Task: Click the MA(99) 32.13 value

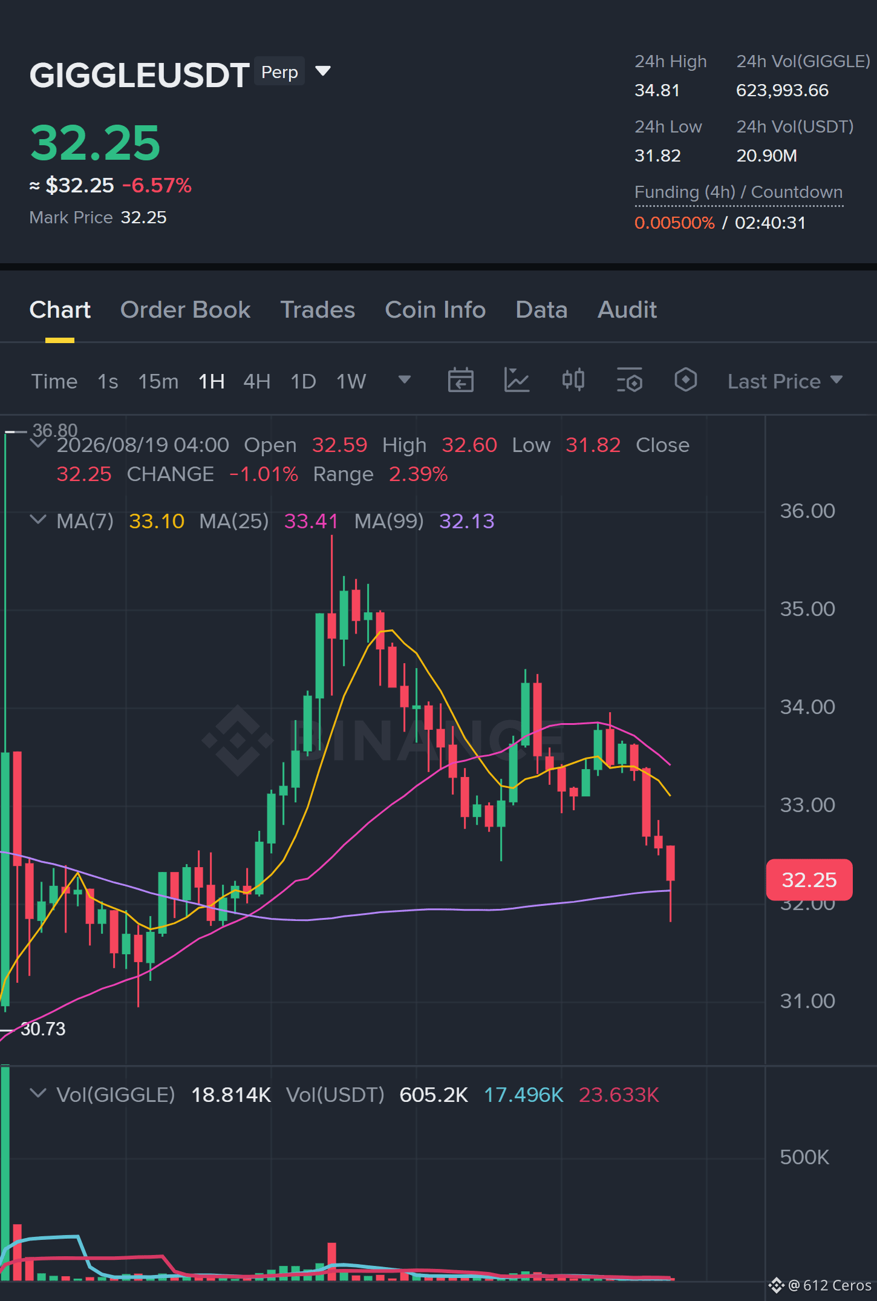Action: point(467,521)
